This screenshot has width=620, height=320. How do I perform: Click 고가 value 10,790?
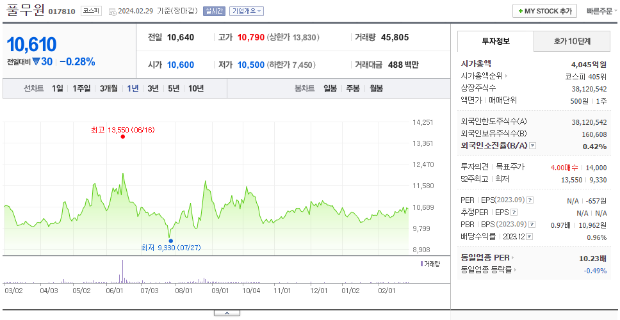251,38
